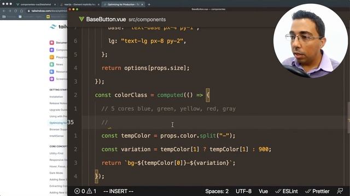Click the src/components breadcrumb path
350x196 pixels.
(x=147, y=20)
